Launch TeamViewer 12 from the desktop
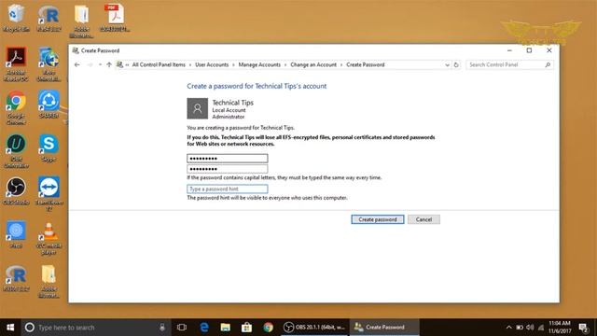Screen dimensions: 597x336 pos(49,194)
